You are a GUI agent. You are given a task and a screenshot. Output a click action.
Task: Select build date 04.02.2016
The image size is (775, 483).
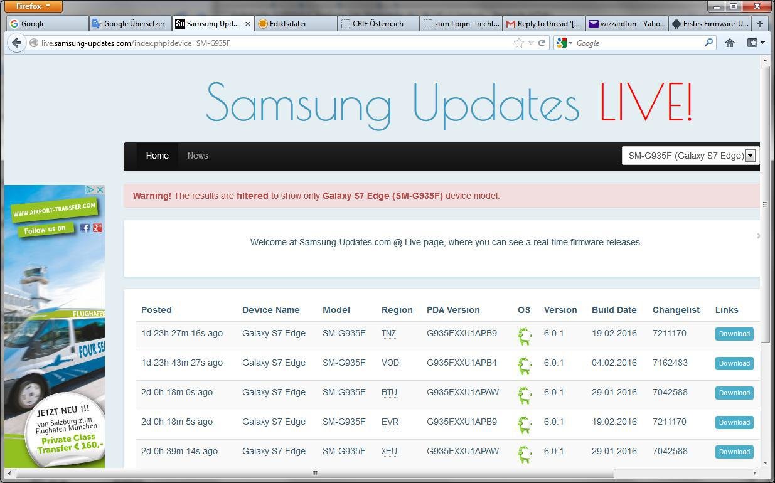pyautogui.click(x=614, y=363)
